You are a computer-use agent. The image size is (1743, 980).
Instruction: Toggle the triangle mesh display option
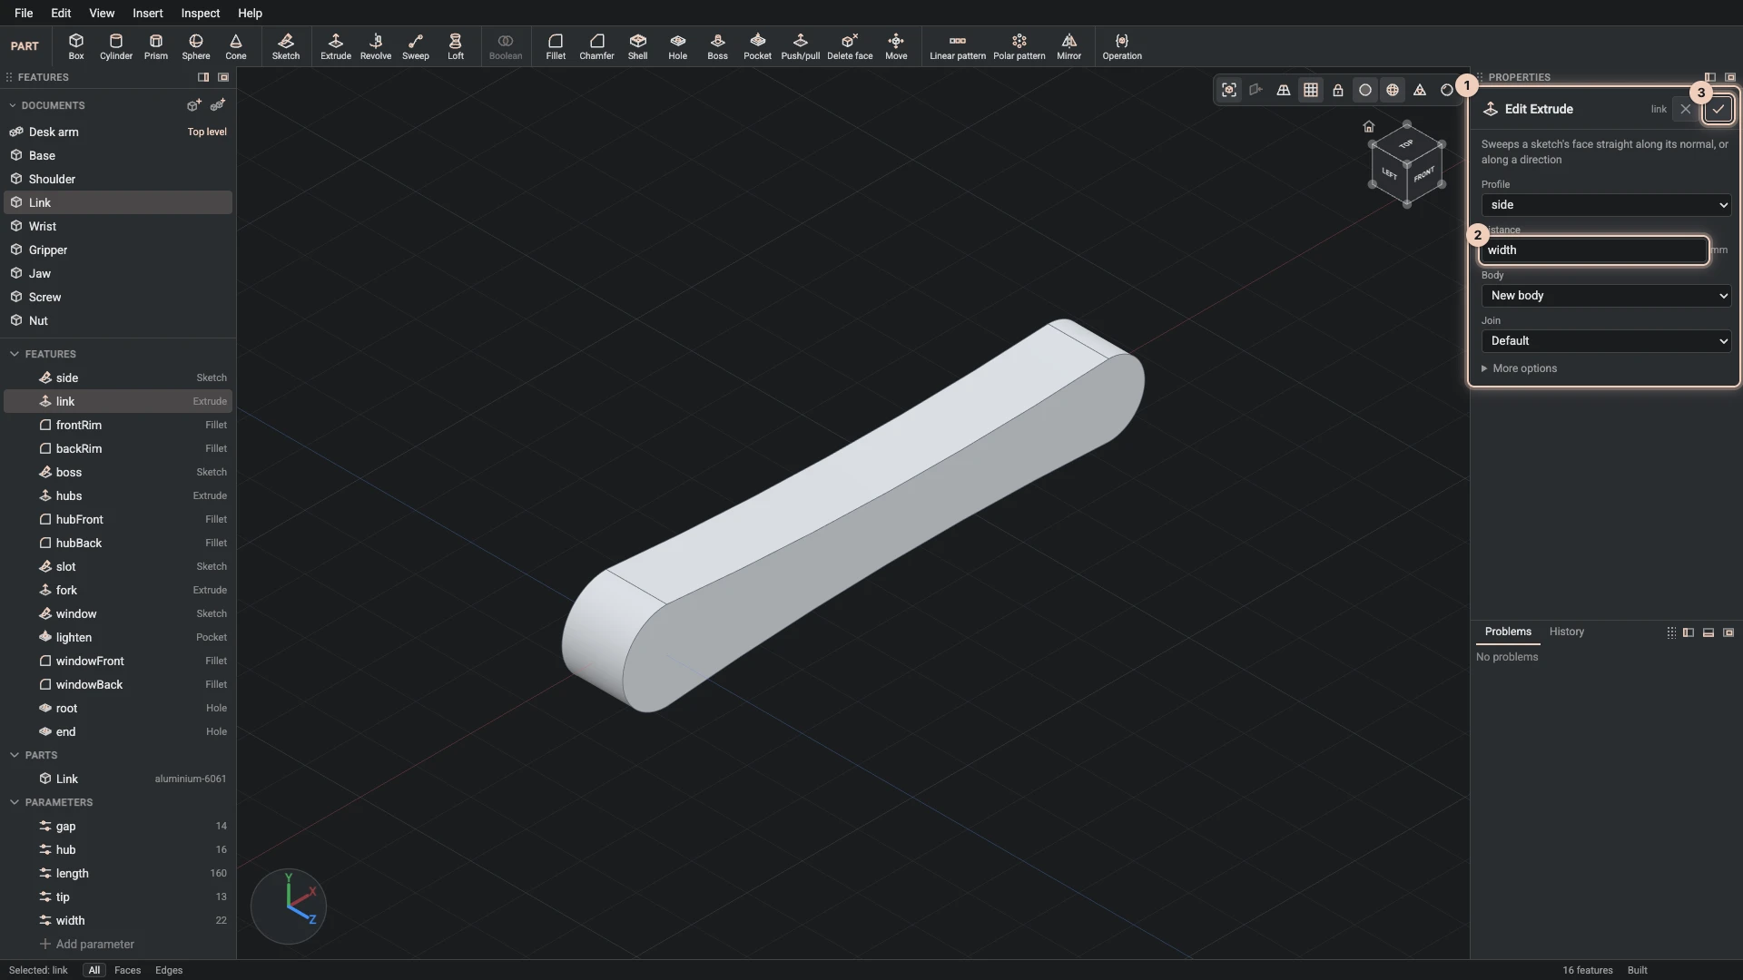pos(1420,90)
